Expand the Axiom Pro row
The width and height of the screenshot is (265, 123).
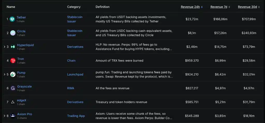(4, 116)
